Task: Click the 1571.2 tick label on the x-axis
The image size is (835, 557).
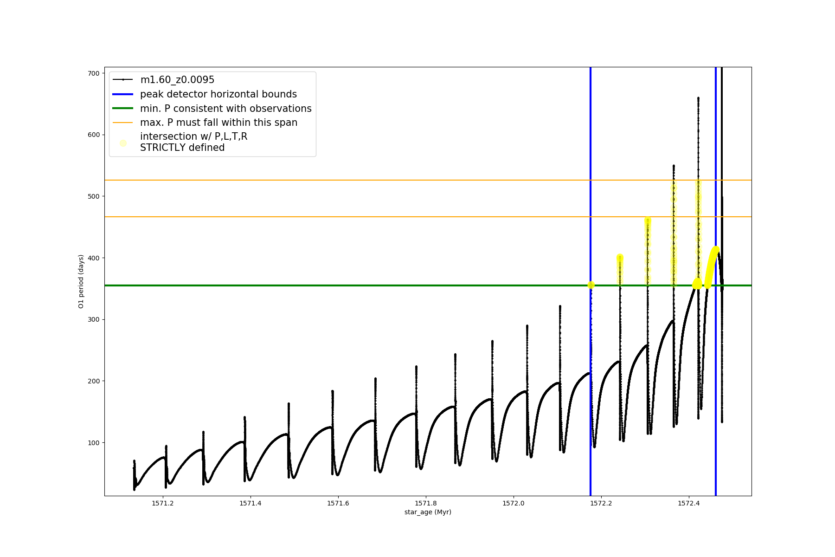Action: tap(163, 503)
